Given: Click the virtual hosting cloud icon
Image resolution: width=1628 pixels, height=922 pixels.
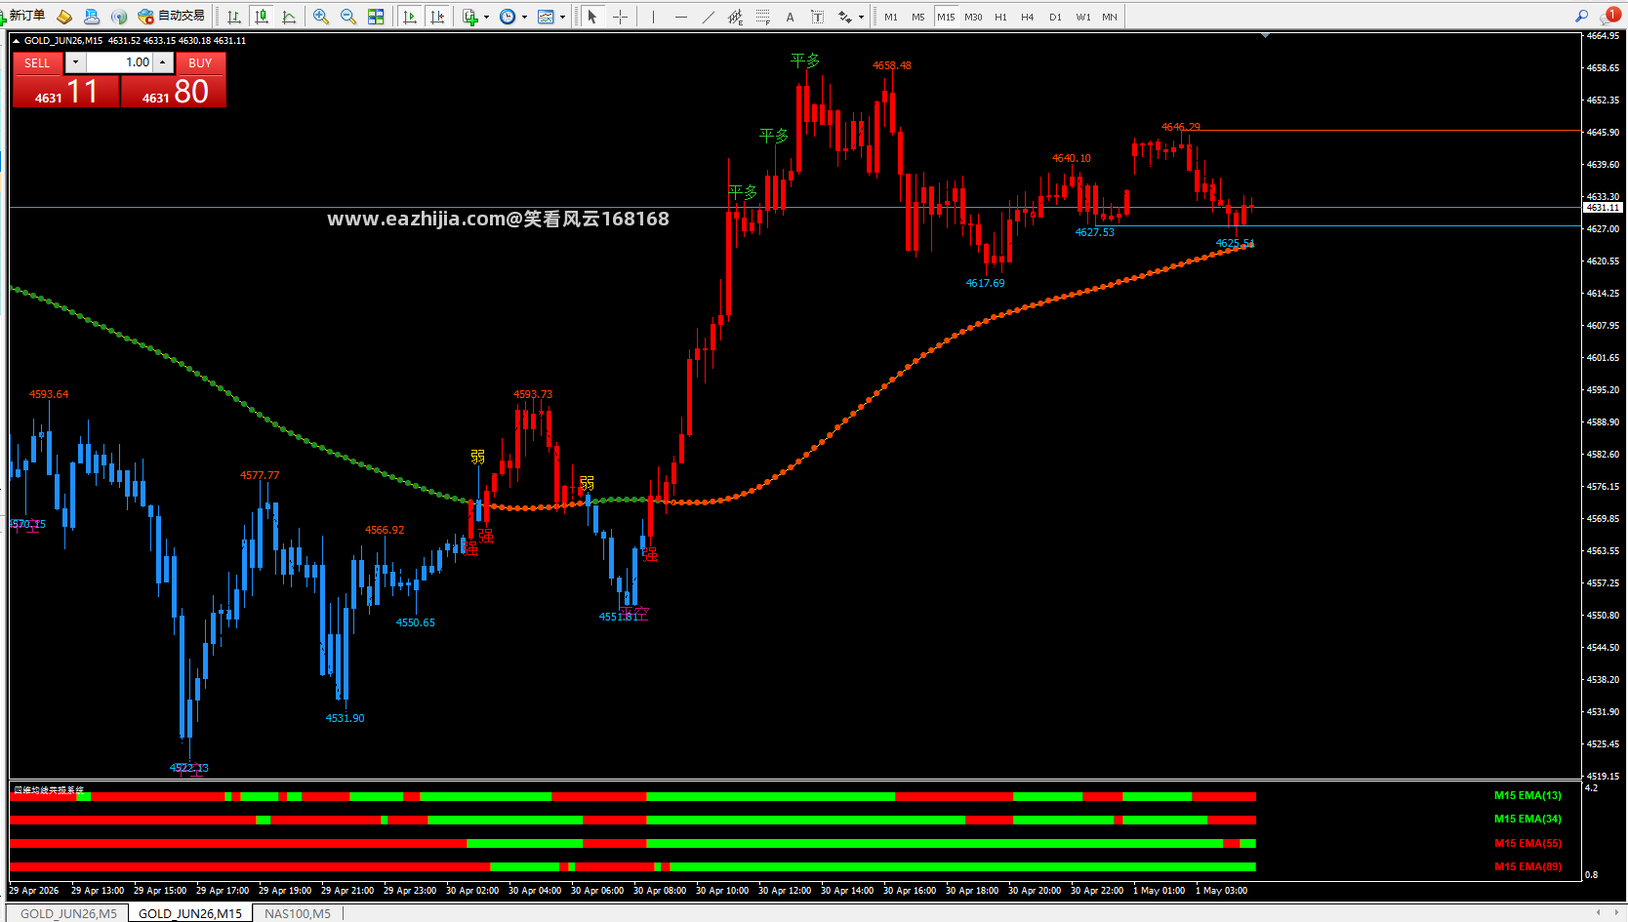Looking at the screenshot, I should (x=92, y=17).
